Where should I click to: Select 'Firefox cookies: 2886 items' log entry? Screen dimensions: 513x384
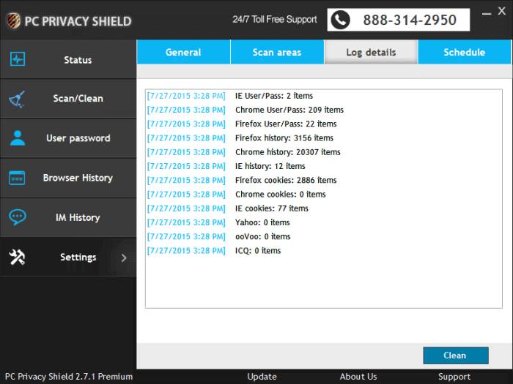286,180
